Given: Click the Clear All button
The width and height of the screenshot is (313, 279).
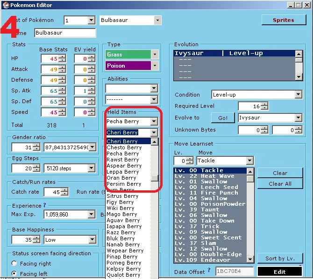Looking at the screenshot, I should pos(280,184).
